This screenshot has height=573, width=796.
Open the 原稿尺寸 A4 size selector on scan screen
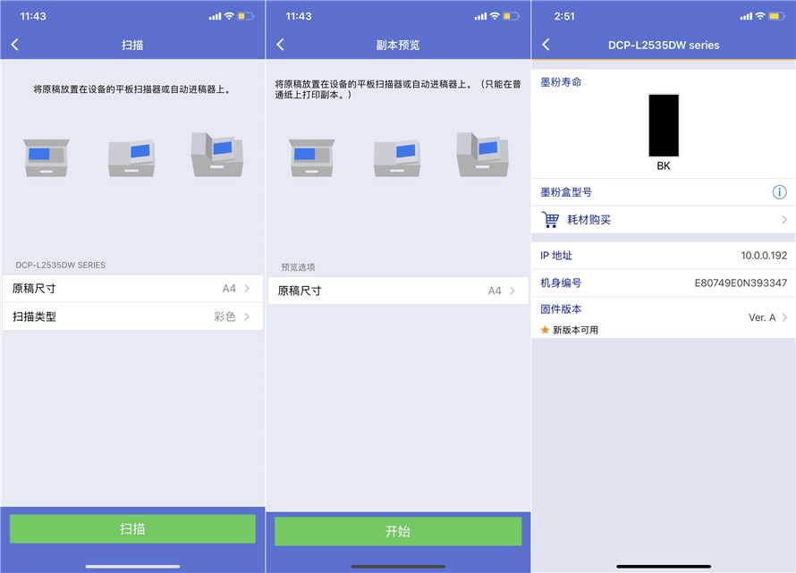click(132, 290)
